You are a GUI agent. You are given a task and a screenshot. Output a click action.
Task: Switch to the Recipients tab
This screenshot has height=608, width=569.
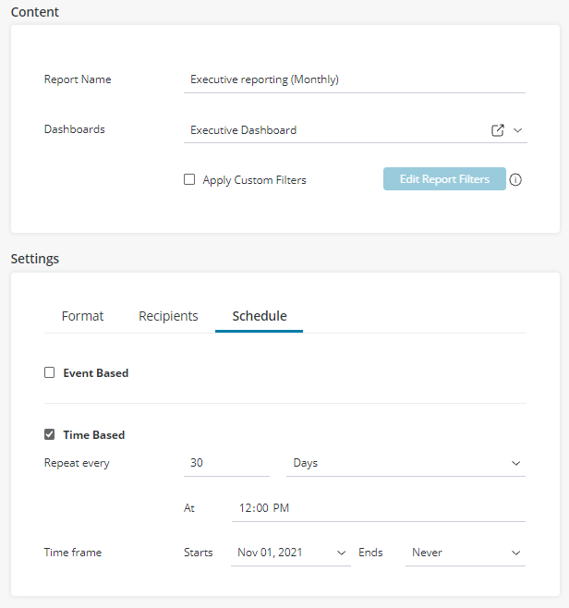tap(168, 316)
